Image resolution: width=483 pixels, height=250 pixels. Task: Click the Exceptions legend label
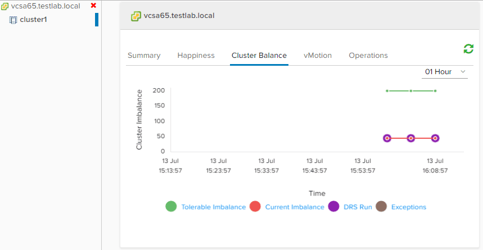pyautogui.click(x=409, y=207)
